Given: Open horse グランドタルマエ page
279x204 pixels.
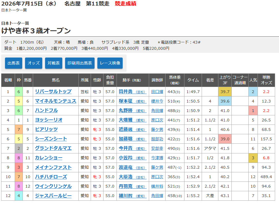Looking at the screenshot, I should tap(53, 148).
